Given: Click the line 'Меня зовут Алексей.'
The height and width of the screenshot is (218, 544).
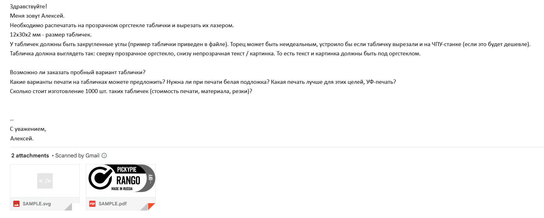Looking at the screenshot, I should pos(37,16).
